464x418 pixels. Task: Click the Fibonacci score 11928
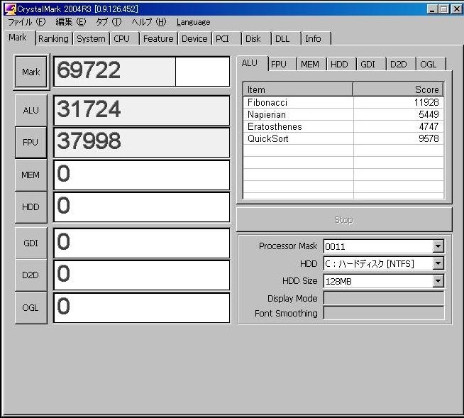(x=426, y=102)
